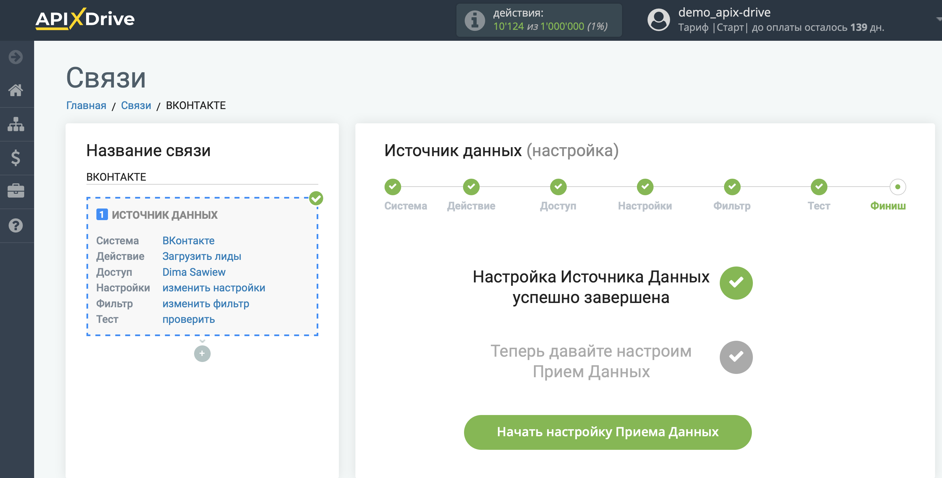Click the Источник данных (настройка) heading

click(x=501, y=150)
